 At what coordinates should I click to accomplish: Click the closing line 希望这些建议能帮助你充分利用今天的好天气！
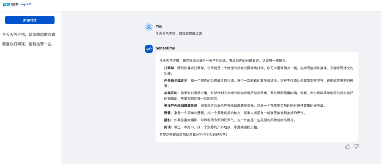(193, 134)
